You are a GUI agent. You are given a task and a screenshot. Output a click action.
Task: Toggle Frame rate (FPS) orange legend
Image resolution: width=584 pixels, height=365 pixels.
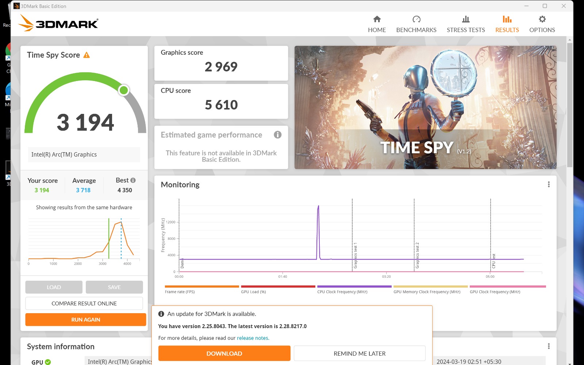[x=201, y=289]
